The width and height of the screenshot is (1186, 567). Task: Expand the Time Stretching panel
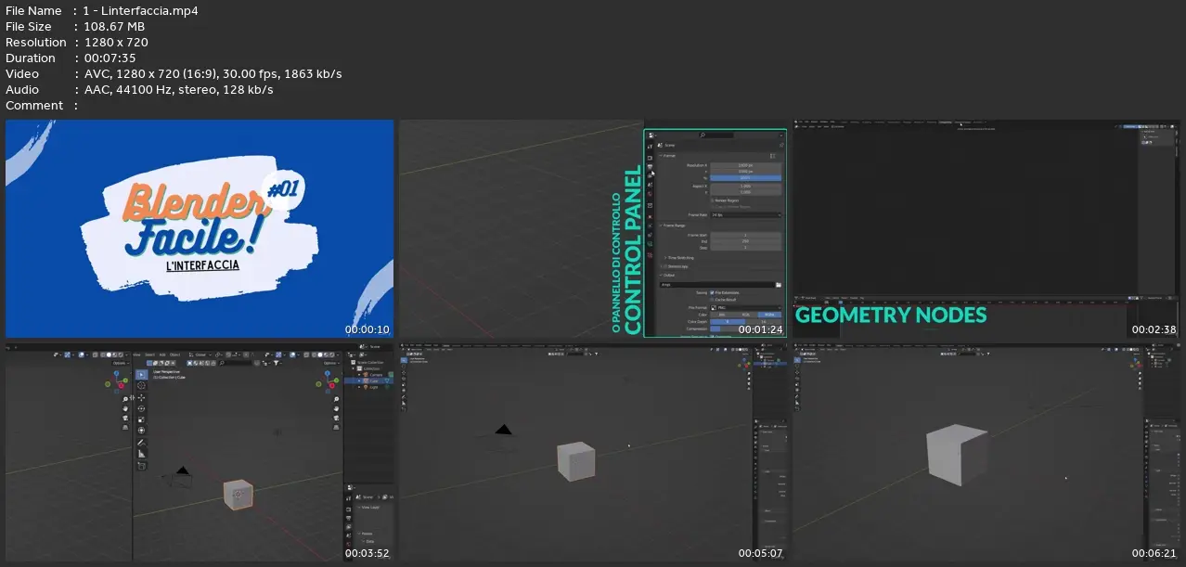(667, 257)
